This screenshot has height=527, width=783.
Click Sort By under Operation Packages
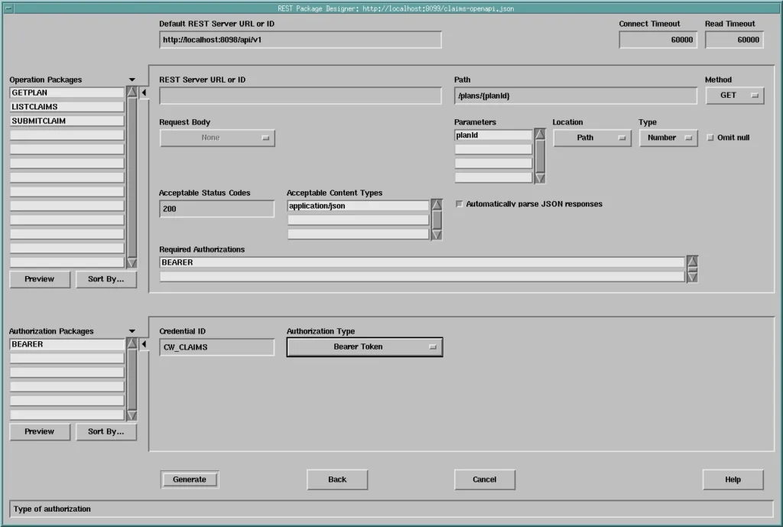pyautogui.click(x=106, y=279)
